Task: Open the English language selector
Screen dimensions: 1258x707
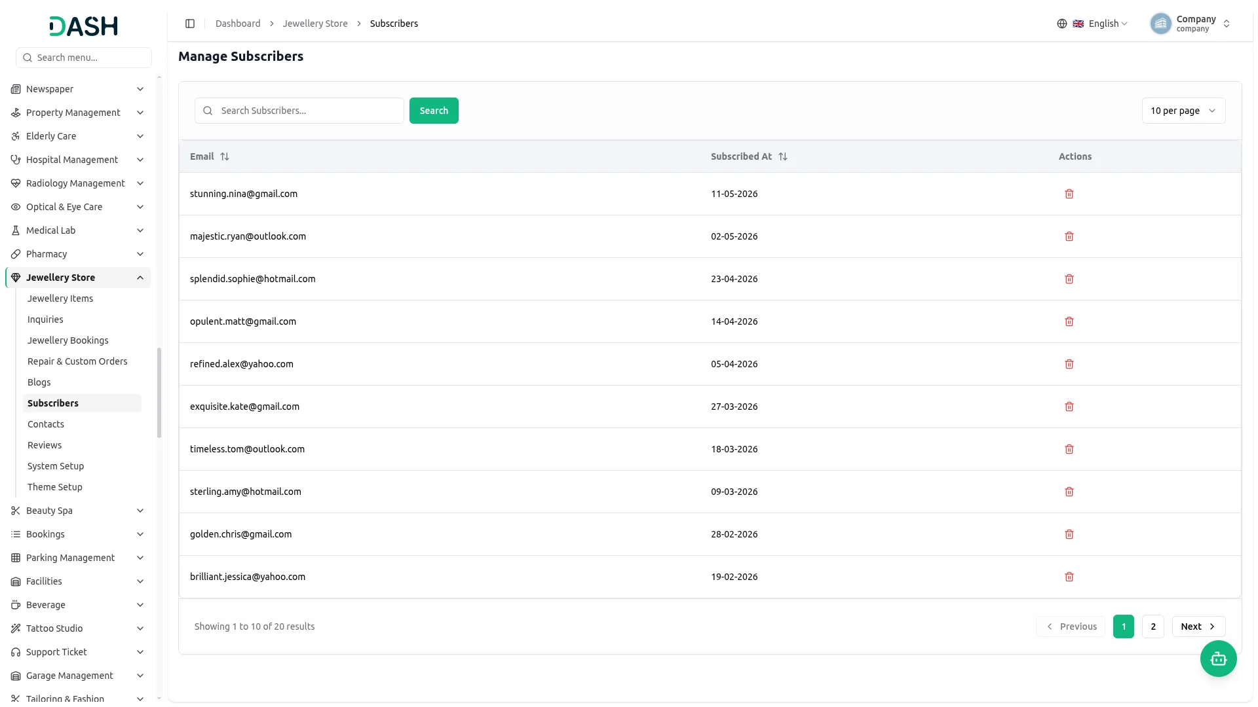Action: (x=1092, y=24)
